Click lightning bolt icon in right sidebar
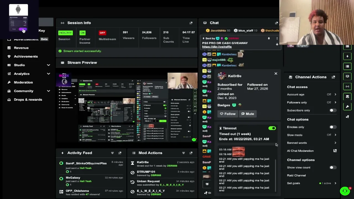354x199 pixels. tap(347, 56)
